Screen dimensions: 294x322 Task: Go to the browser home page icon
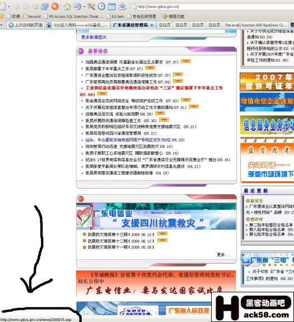[x=67, y=7]
